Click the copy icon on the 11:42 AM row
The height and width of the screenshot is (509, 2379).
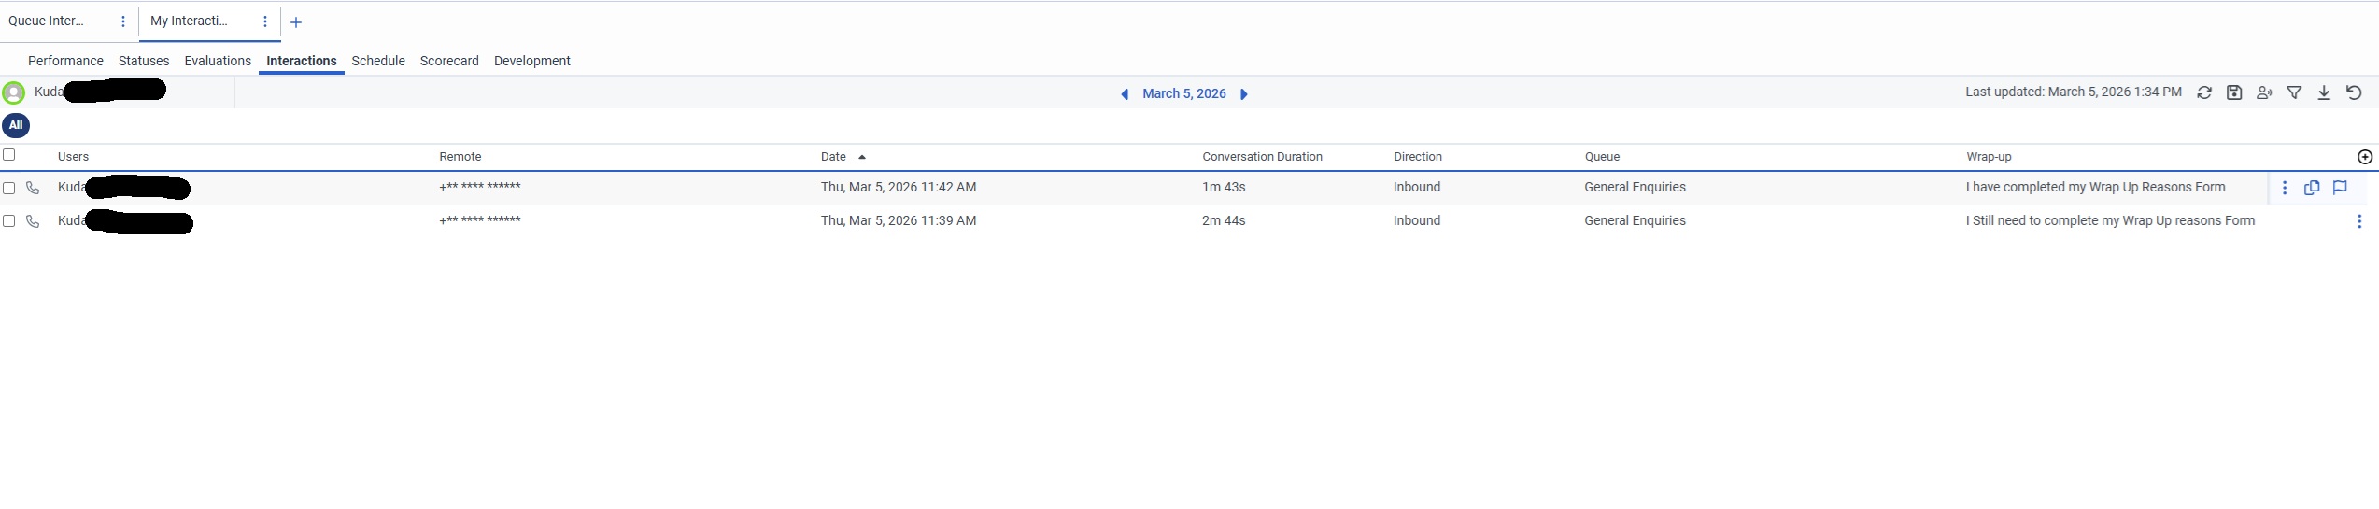(x=2312, y=188)
